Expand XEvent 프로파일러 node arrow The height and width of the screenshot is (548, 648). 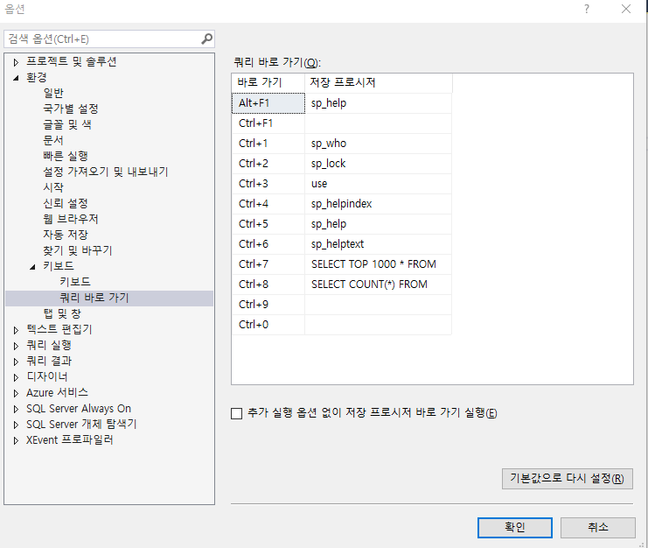click(x=16, y=440)
